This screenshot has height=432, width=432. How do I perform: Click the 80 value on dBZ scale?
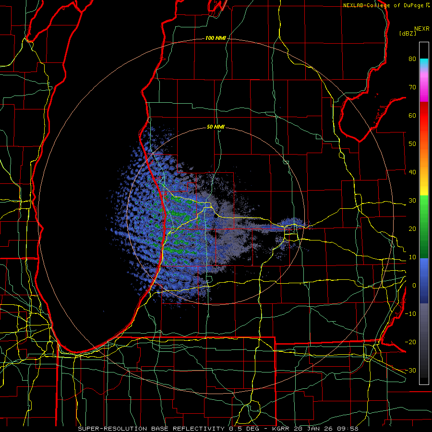coord(412,59)
